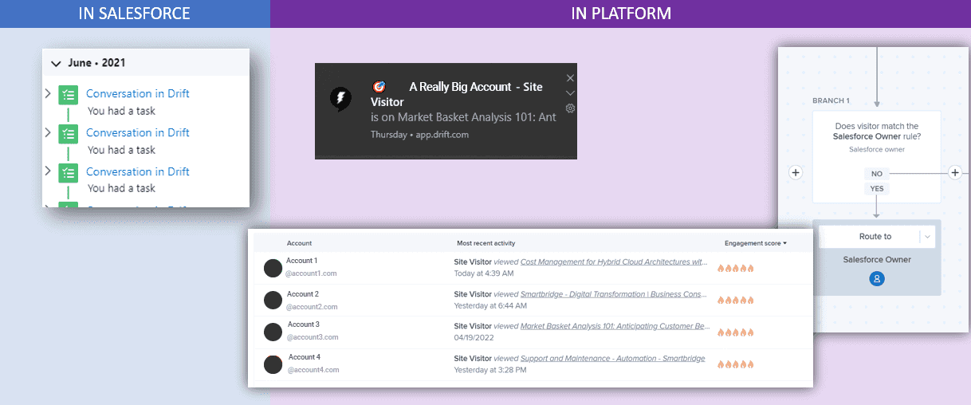Click the account favicon in notification
971x405 pixels.
(379, 86)
